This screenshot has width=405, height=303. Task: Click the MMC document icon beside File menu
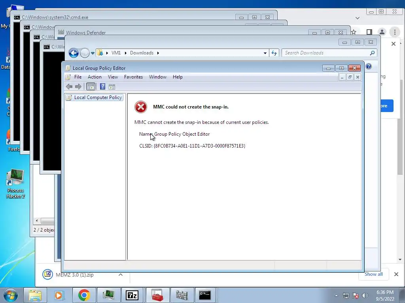[68, 77]
